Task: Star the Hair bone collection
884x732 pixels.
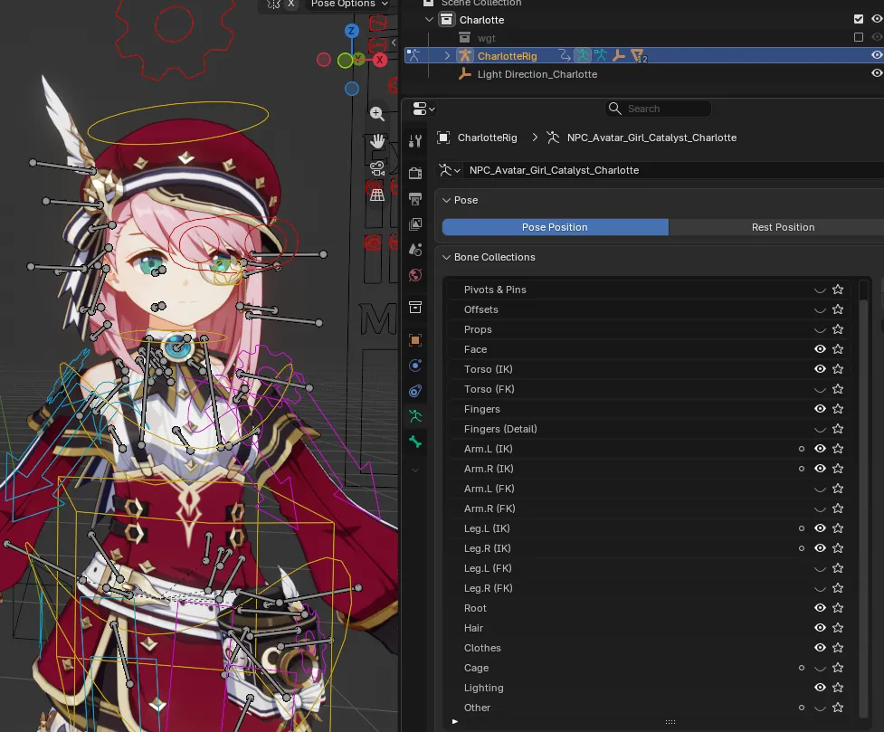Action: pyautogui.click(x=838, y=628)
